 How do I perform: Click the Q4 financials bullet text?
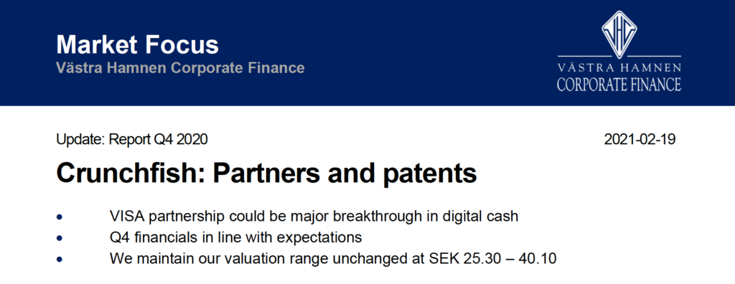(235, 237)
